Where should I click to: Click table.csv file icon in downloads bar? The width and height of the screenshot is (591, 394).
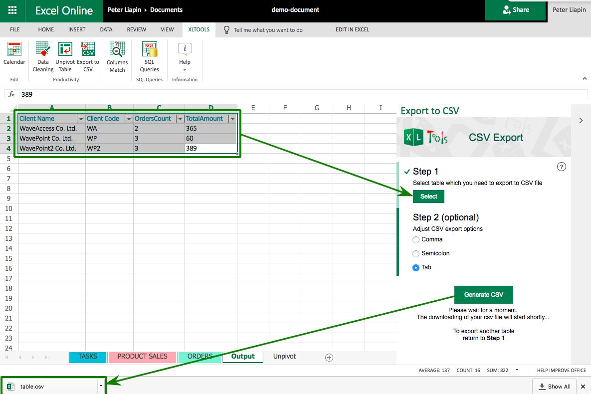point(10,387)
